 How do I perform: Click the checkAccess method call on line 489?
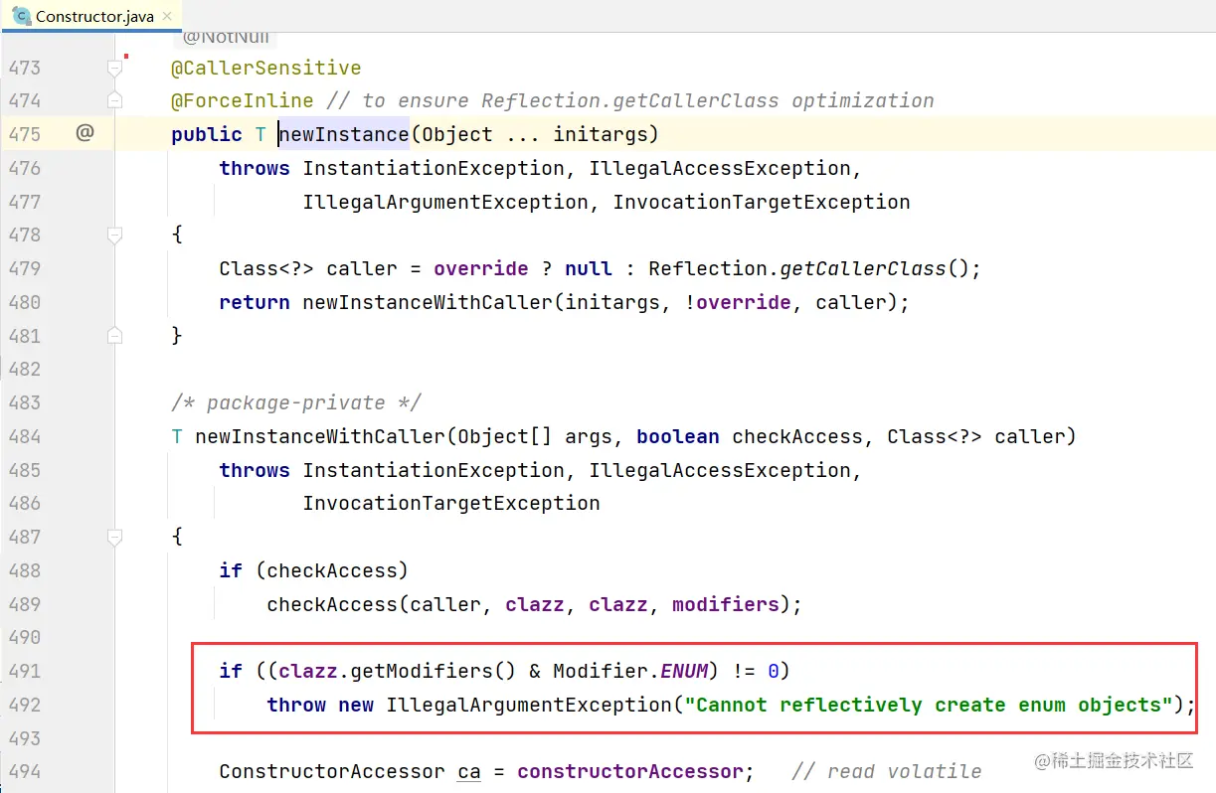332,604
